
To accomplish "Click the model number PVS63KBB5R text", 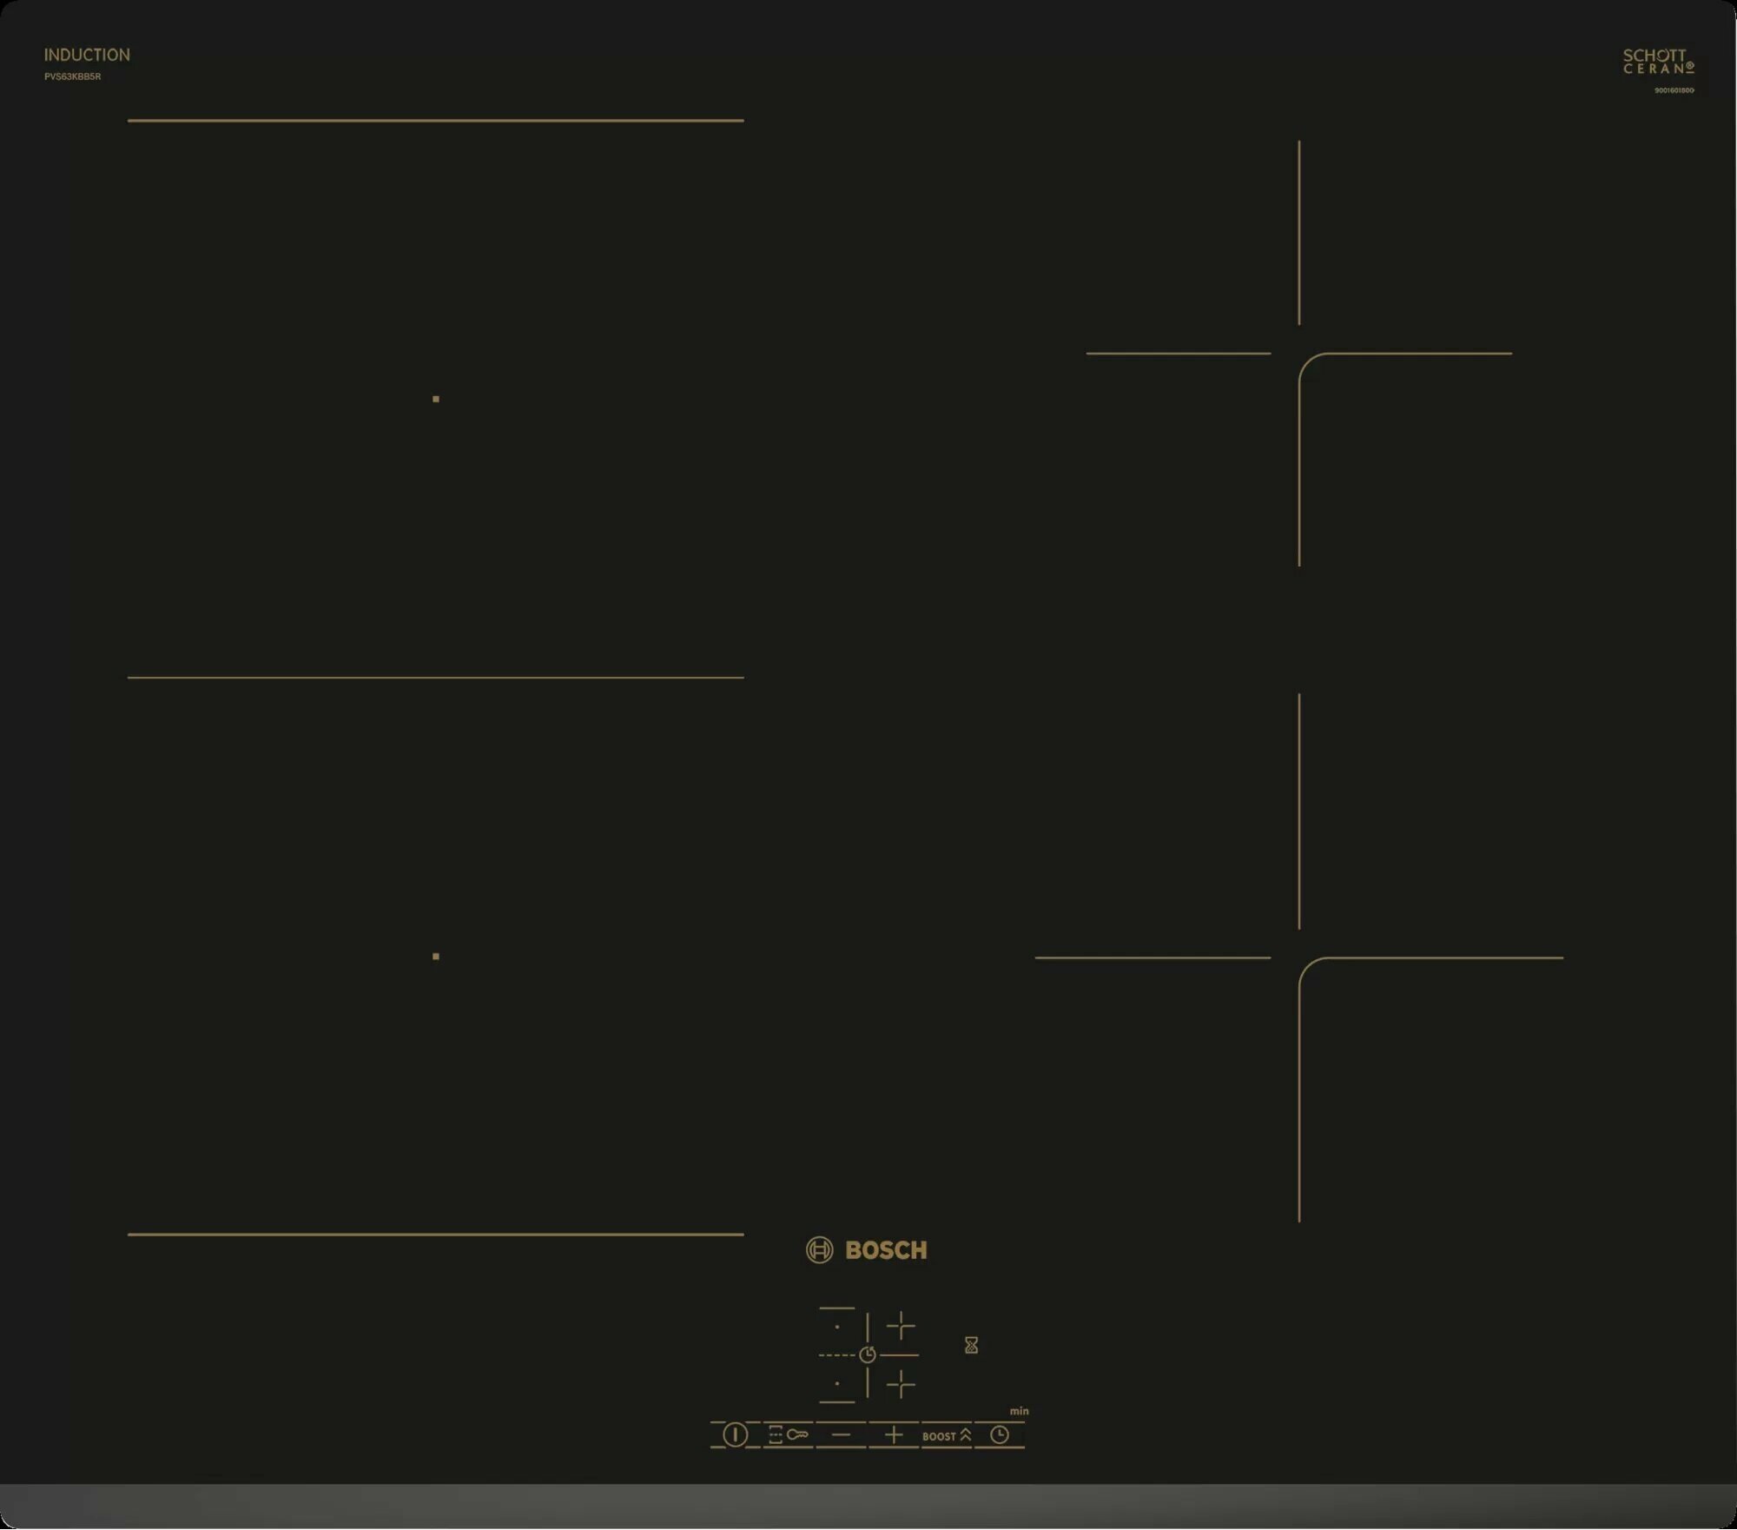I will [x=73, y=76].
